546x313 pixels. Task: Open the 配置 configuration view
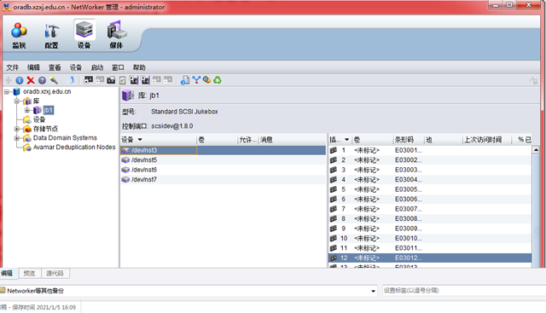[51, 35]
